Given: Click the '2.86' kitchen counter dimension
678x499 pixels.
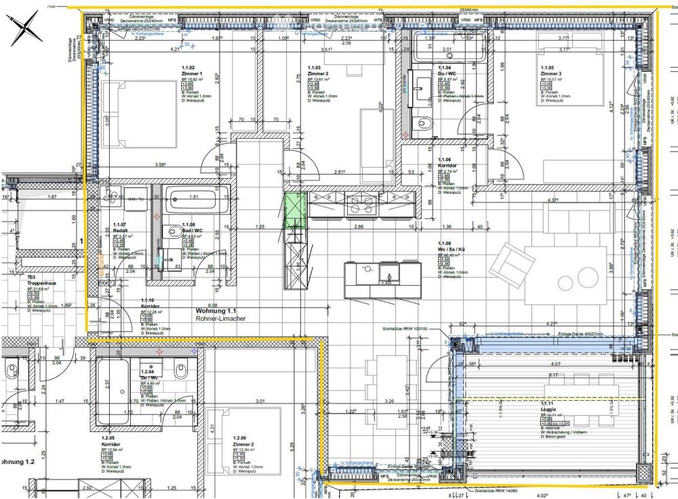Looking at the screenshot, I should coord(359,226).
